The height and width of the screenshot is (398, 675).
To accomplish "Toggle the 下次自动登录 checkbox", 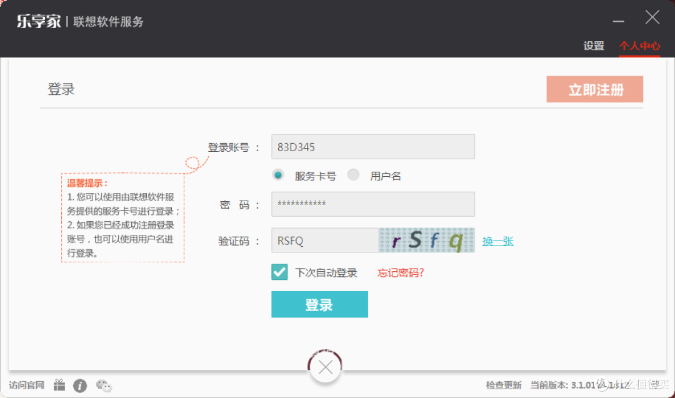I will tap(279, 272).
